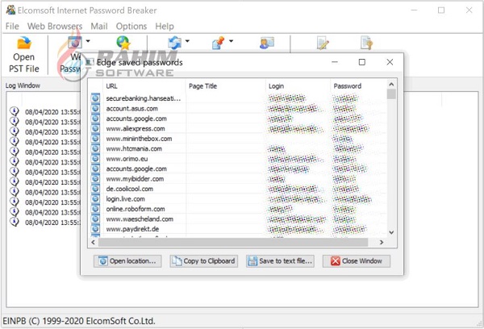Open the Options menu
484x329 pixels.
(131, 27)
